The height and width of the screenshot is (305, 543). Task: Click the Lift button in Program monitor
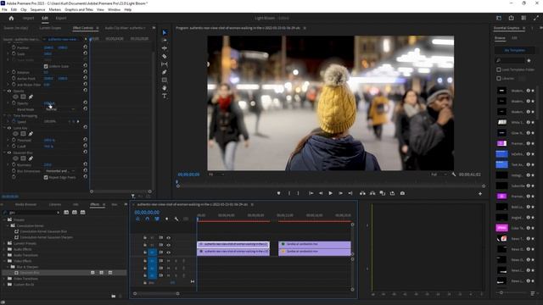[362, 193]
